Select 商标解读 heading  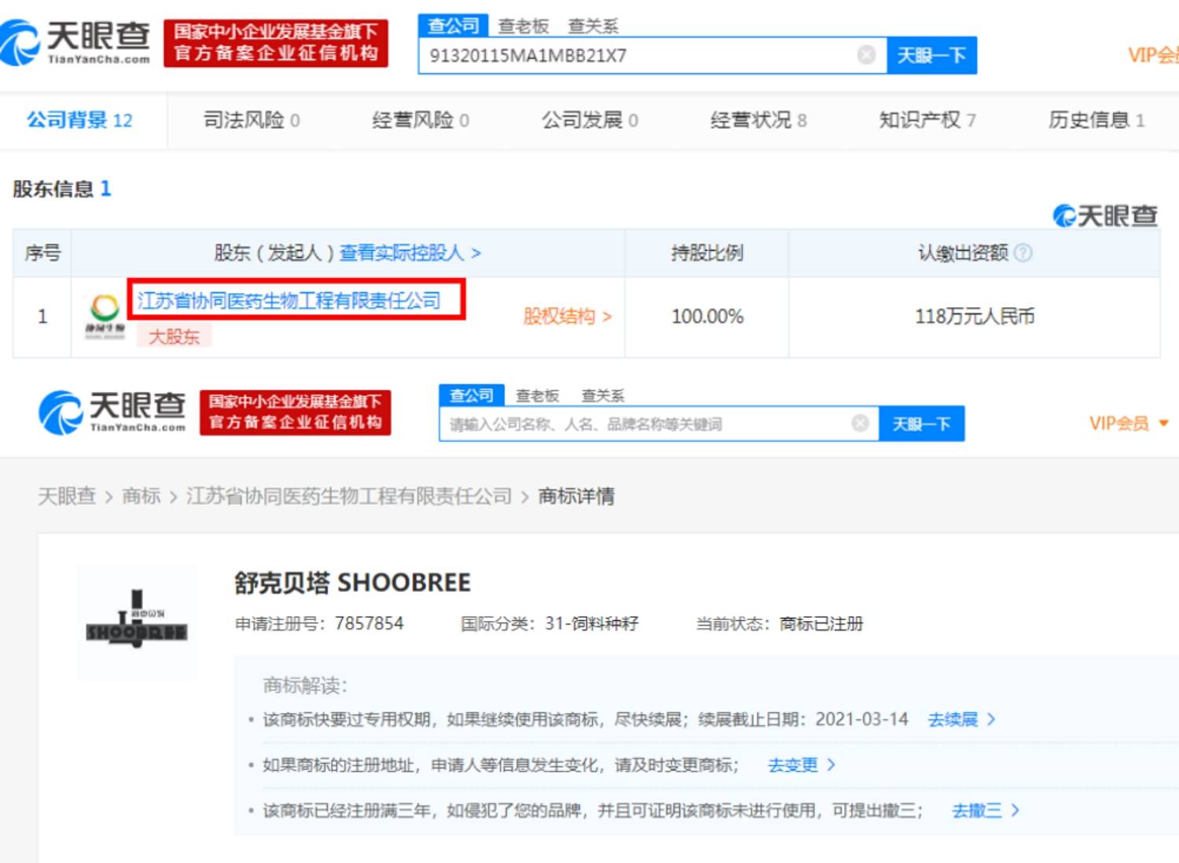[x=305, y=685]
